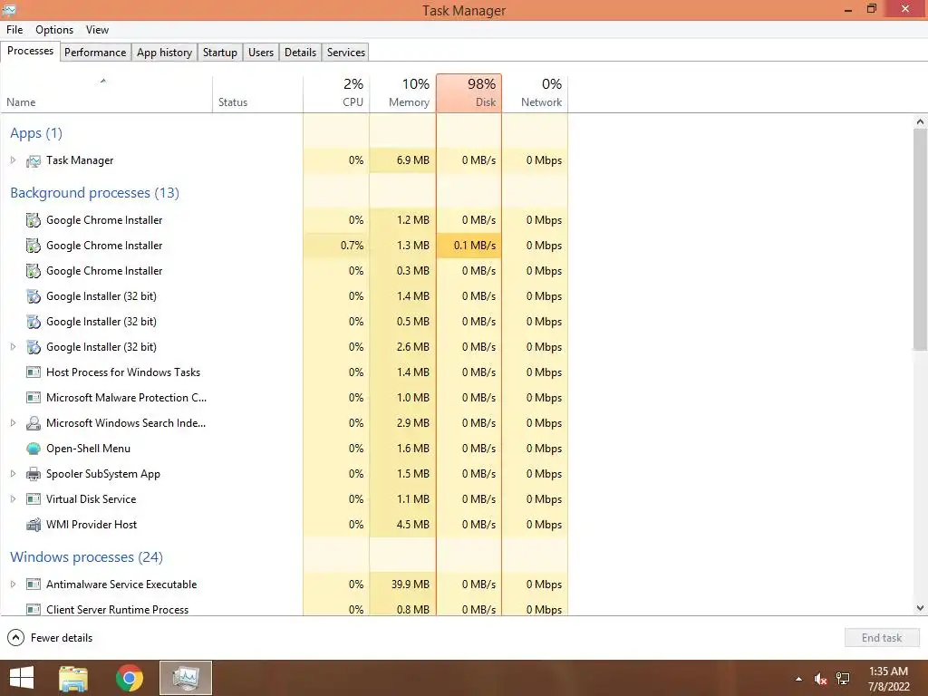Viewport: 928px width, 696px height.
Task: Switch to the App history tab
Action: pos(165,53)
